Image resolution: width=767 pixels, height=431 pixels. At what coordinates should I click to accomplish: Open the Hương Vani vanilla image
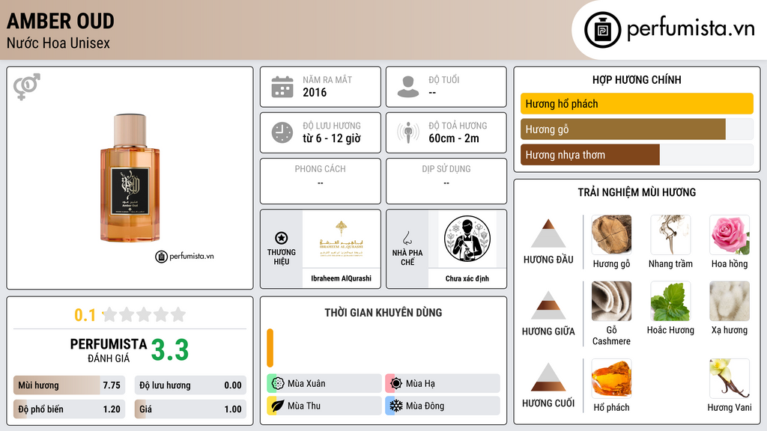coord(730,379)
